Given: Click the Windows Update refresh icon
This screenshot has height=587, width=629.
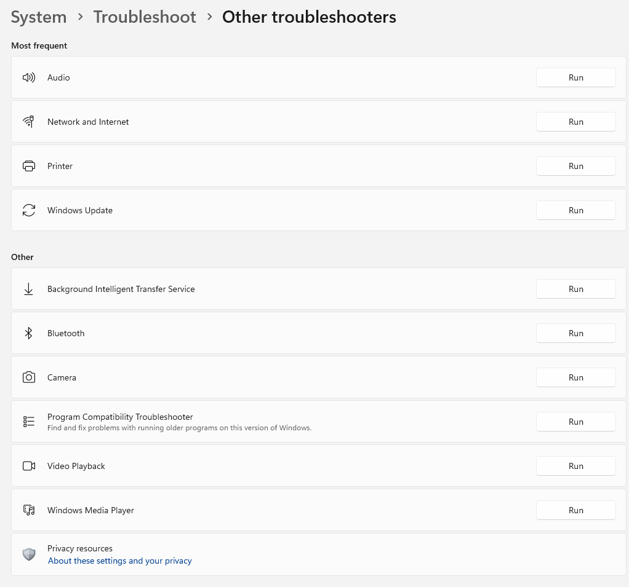Looking at the screenshot, I should tap(29, 210).
